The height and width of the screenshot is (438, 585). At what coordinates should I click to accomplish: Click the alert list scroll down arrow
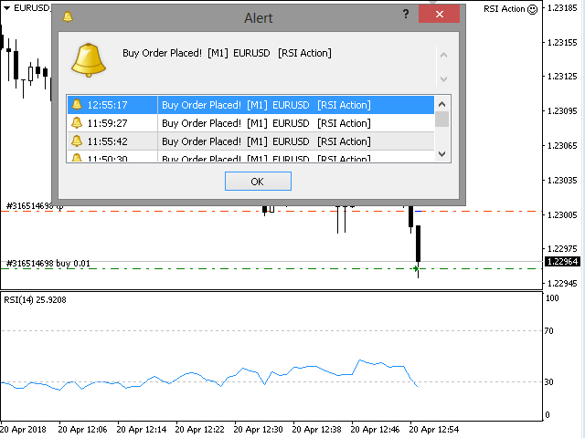tap(442, 154)
